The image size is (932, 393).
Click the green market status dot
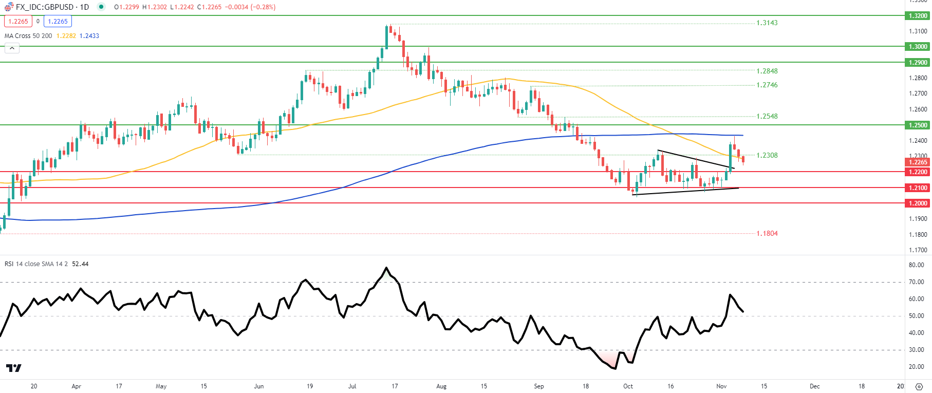tap(101, 7)
